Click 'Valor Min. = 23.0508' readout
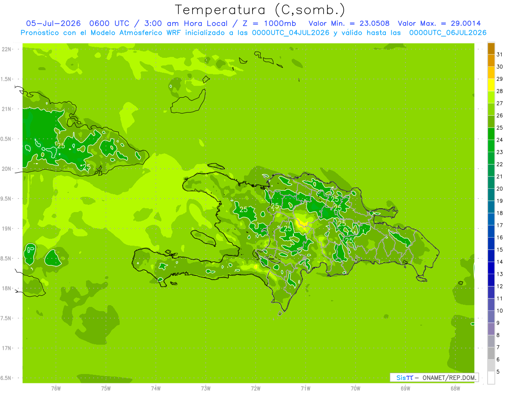This screenshot has width=511, height=394. [349, 23]
